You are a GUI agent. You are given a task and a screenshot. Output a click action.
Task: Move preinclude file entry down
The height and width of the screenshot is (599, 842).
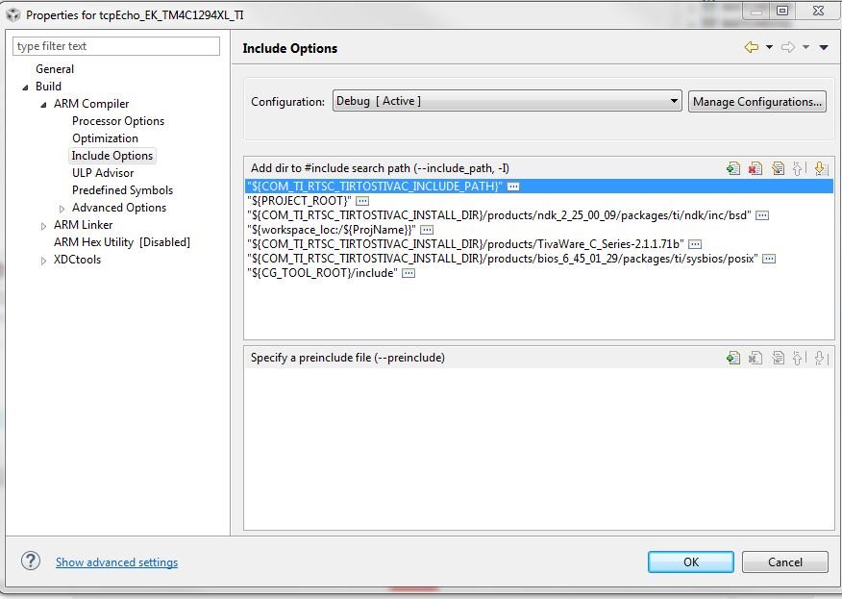click(x=821, y=358)
